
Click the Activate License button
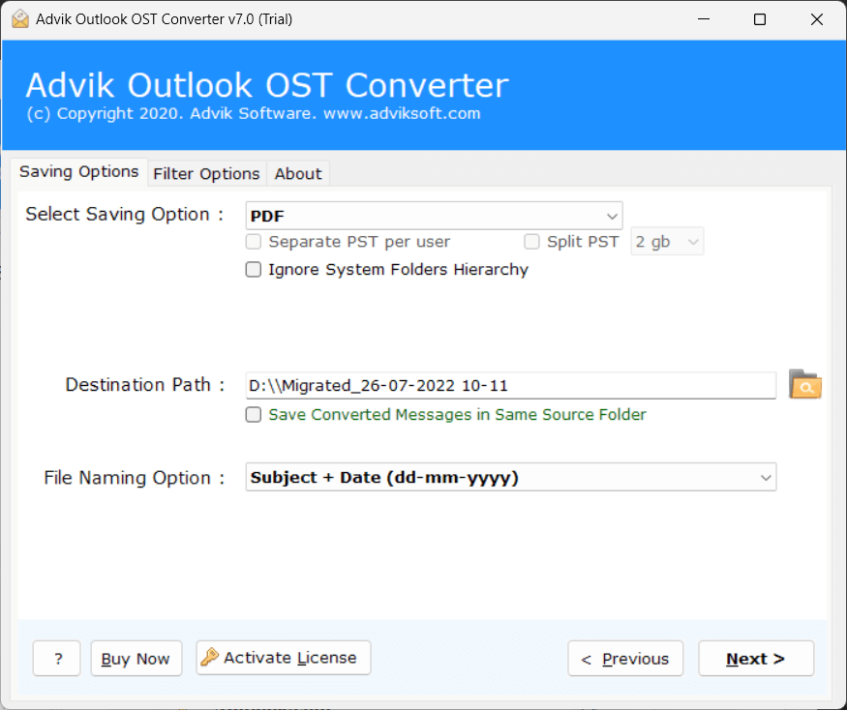coord(284,658)
